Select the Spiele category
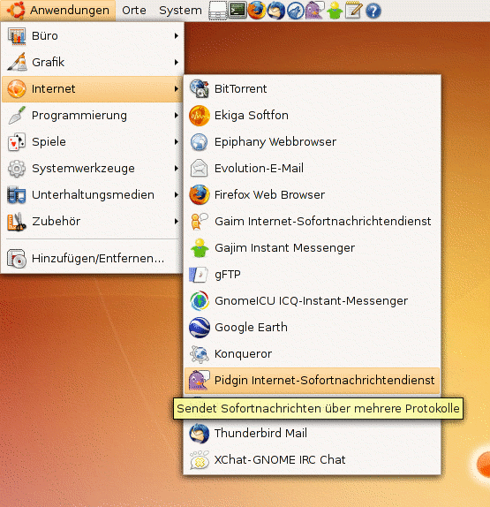The width and height of the screenshot is (490, 507). 93,141
